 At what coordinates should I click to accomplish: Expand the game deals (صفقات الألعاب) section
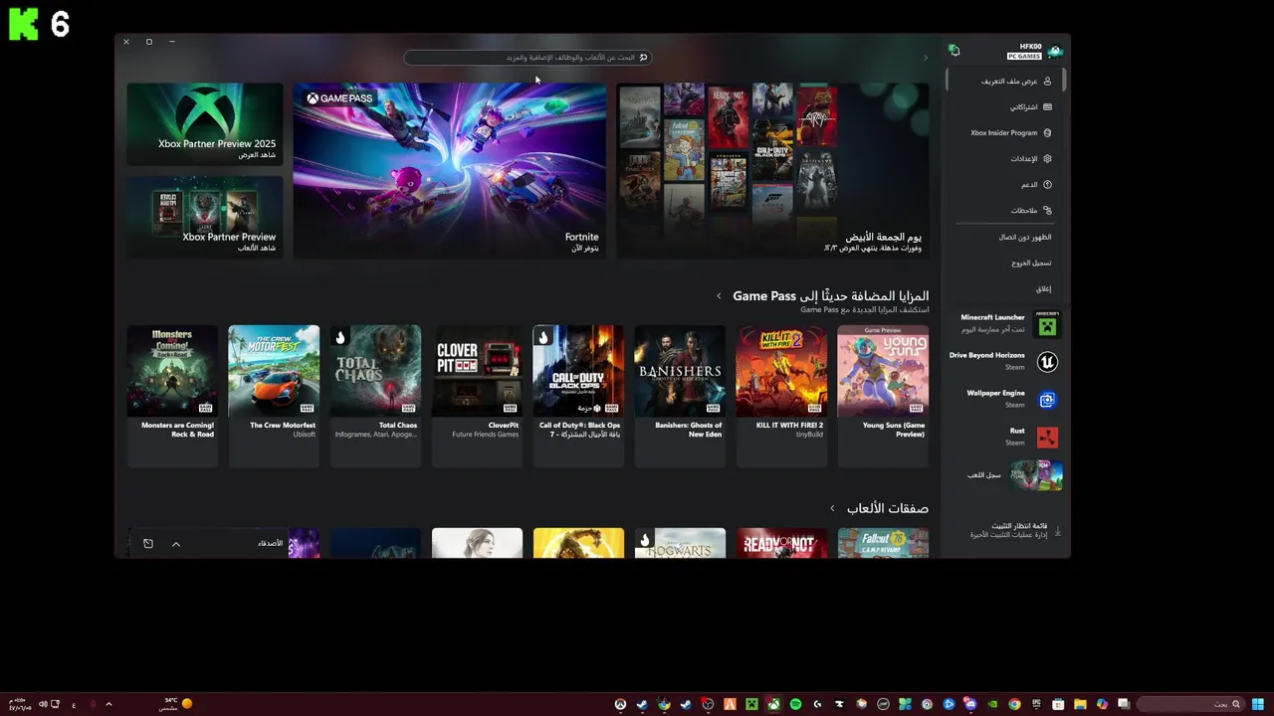pyautogui.click(x=833, y=508)
